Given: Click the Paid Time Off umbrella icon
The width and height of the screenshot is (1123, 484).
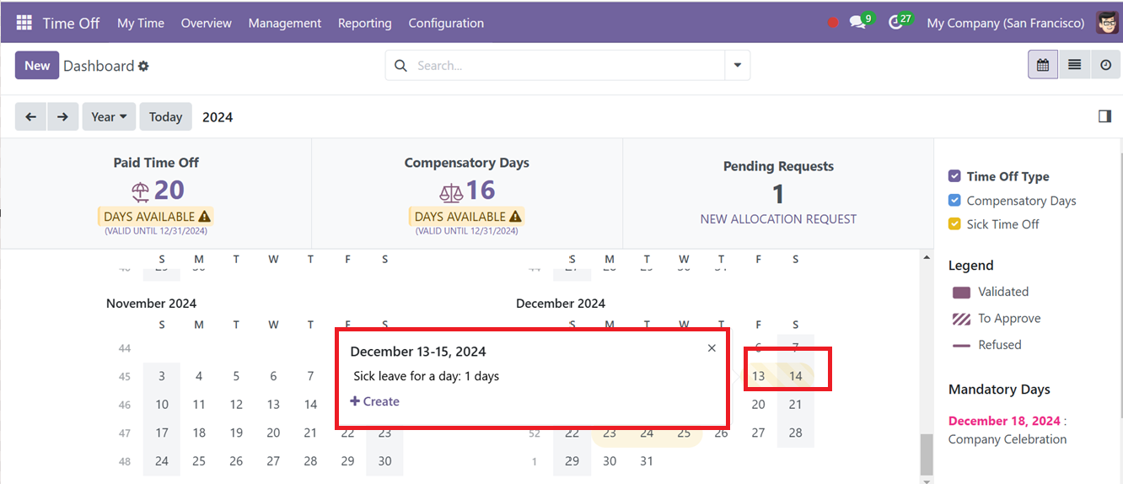Looking at the screenshot, I should tap(140, 191).
